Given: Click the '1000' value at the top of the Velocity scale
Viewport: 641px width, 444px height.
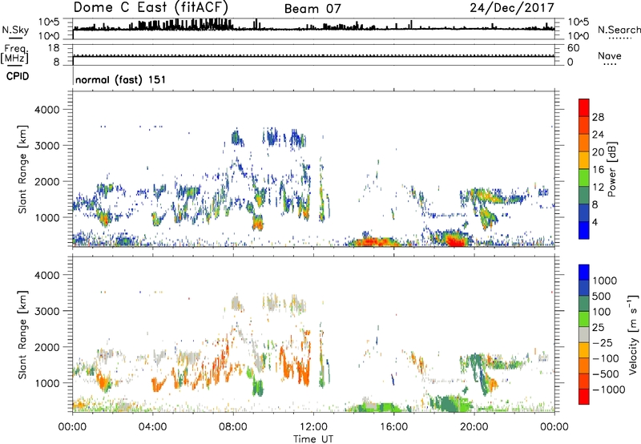Looking at the screenshot, I should pos(605,281).
